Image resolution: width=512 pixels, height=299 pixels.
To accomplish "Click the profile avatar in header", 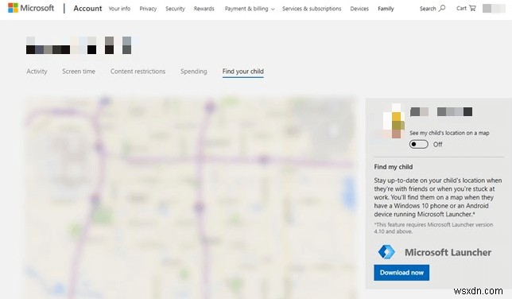I will click(x=494, y=9).
